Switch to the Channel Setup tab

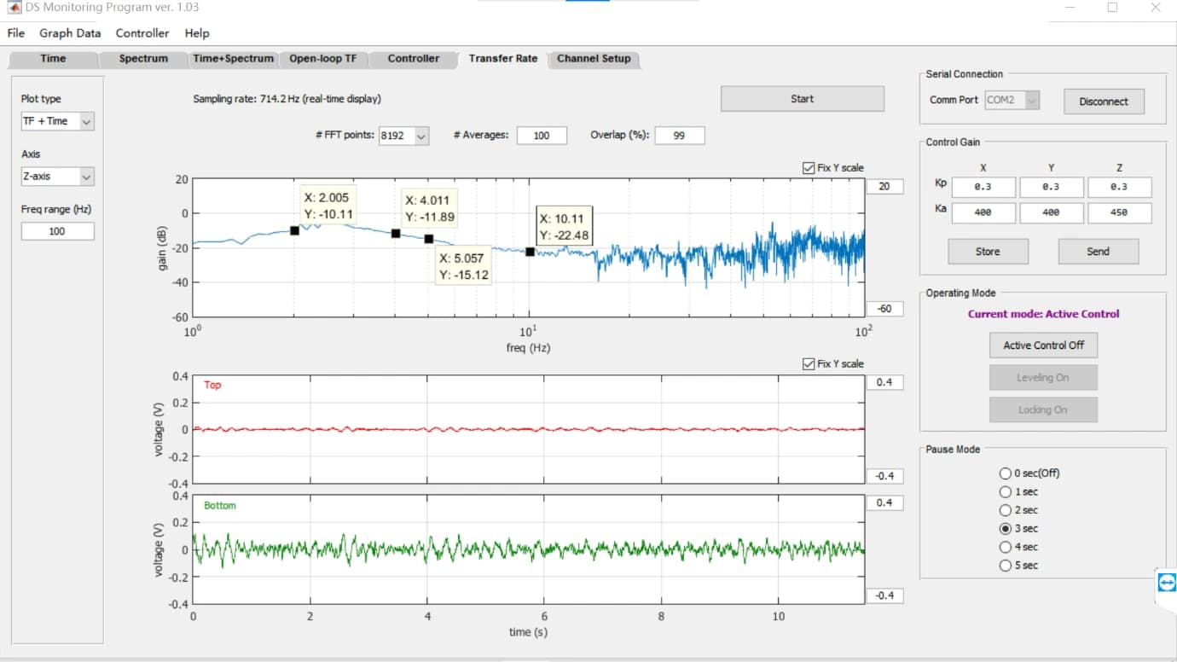(594, 59)
